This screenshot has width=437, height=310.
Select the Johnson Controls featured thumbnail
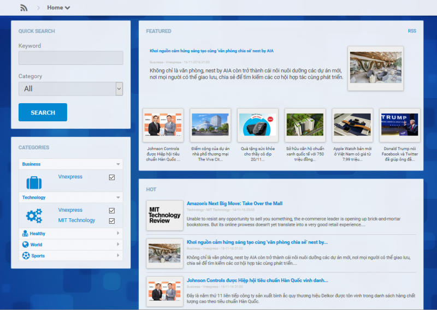pos(163,125)
